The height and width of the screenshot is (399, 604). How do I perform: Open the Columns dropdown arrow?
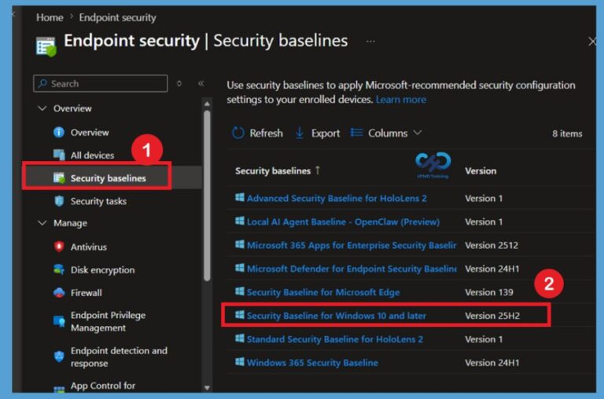coord(418,133)
